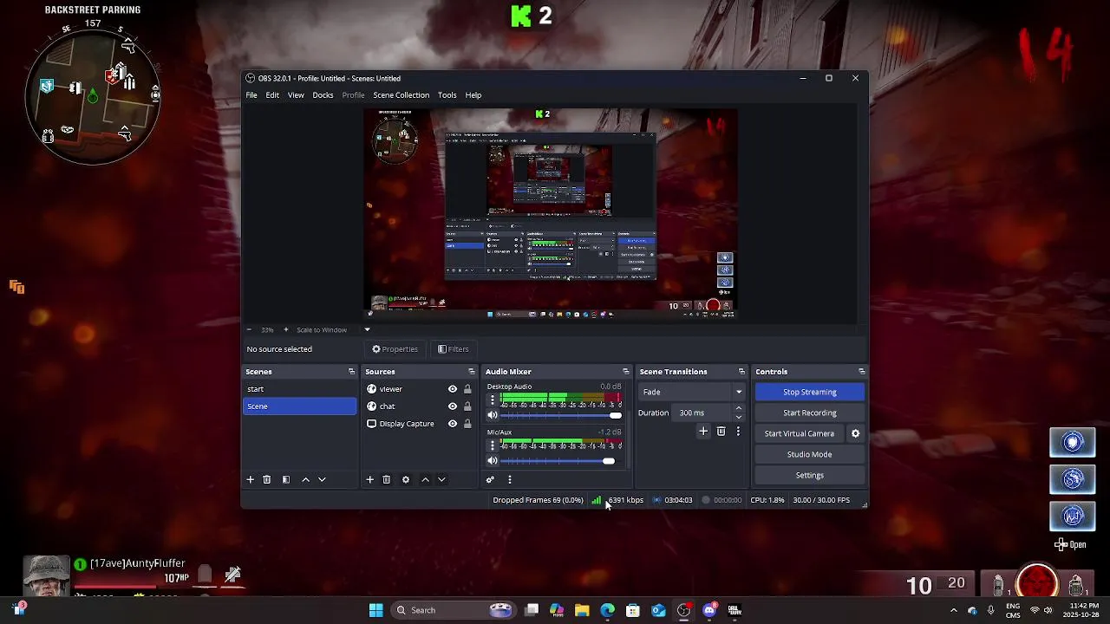Open Fade transition dropdown
The image size is (1110, 624).
[692, 392]
